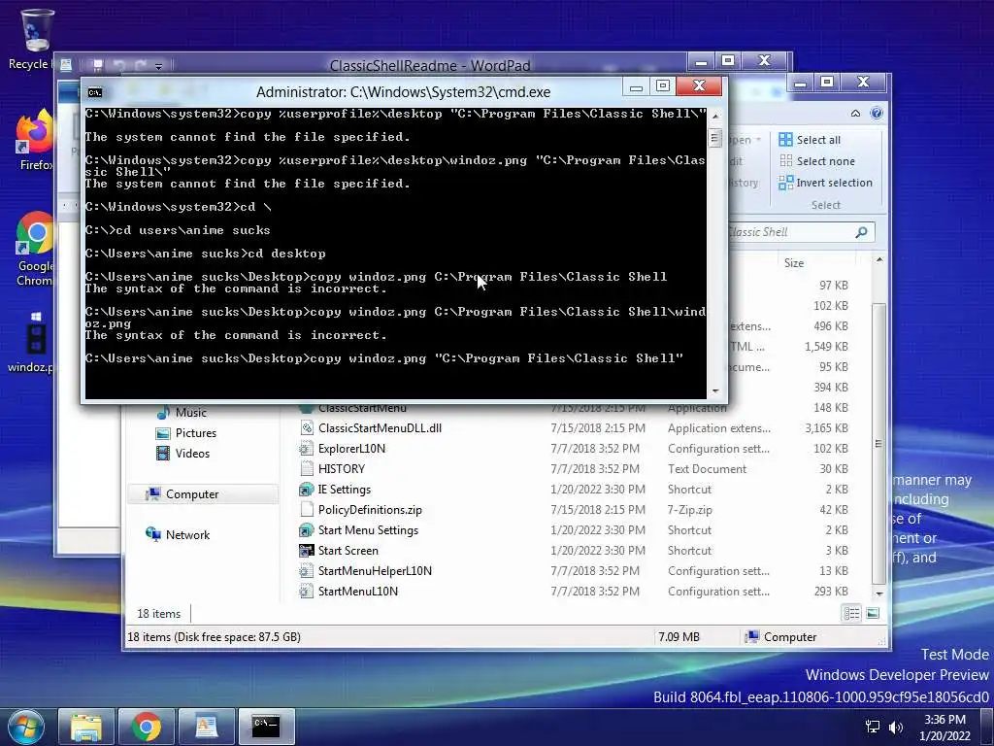Click the 18 items status text
The height and width of the screenshot is (746, 994).
pyautogui.click(x=158, y=614)
